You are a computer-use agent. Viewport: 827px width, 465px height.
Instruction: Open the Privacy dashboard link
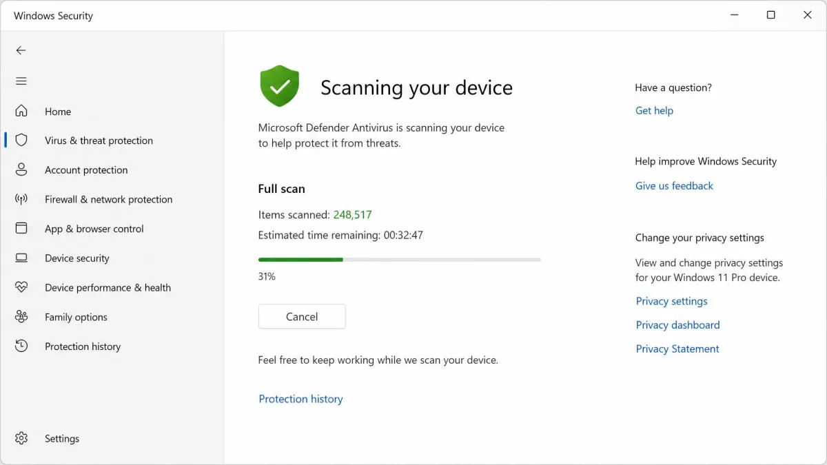click(x=677, y=325)
